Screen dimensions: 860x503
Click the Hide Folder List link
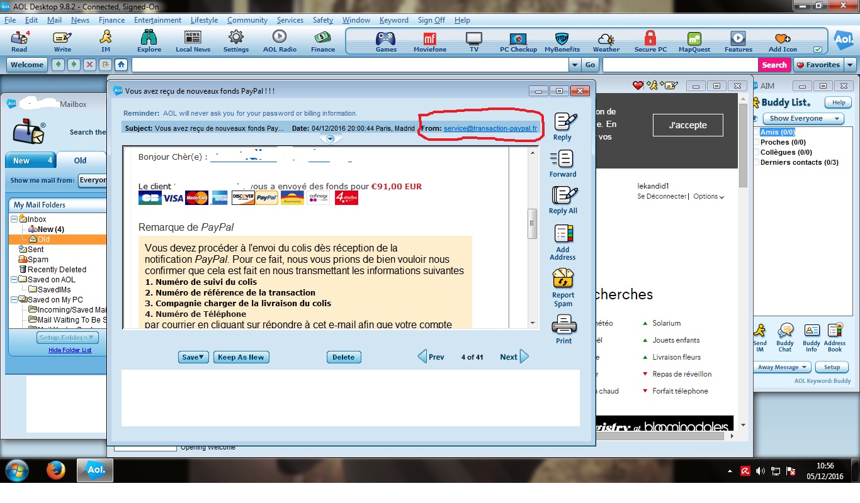pos(70,350)
